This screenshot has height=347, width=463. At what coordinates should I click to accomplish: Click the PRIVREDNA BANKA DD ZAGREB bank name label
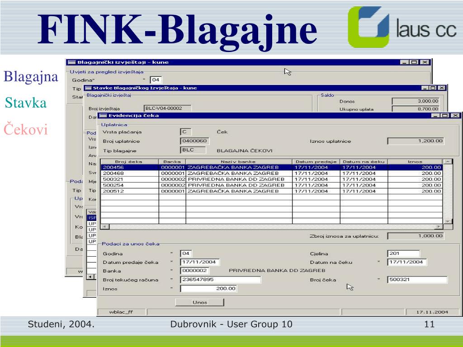(277, 271)
